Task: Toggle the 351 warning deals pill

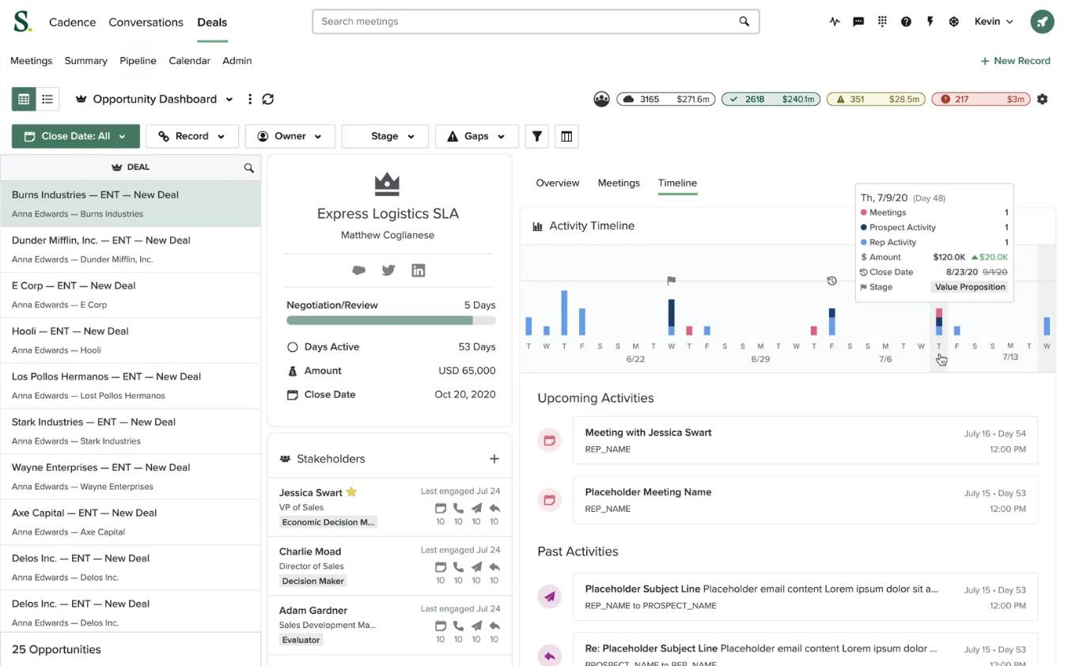Action: pyautogui.click(x=876, y=99)
